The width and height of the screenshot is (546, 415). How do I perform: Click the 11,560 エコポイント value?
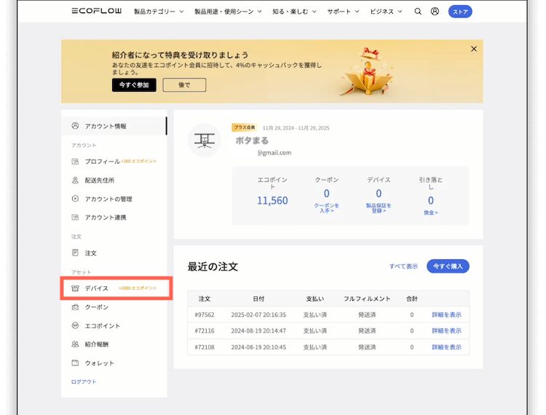click(272, 200)
